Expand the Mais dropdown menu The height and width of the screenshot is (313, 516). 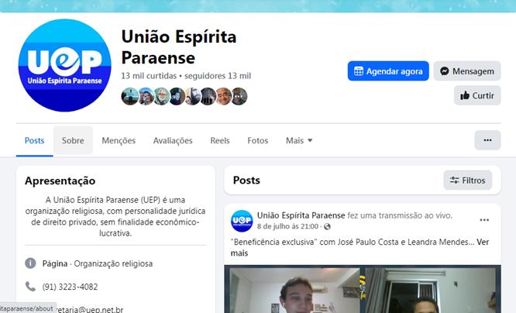pyautogui.click(x=299, y=140)
